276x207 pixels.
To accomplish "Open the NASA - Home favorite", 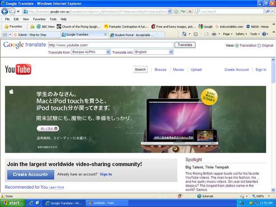I will click(x=257, y=27).
